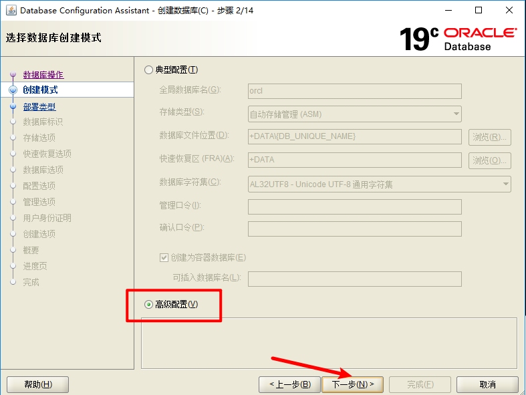526x395 pixels.
Task: Open the 数据库操作 step link
Action: pyautogui.click(x=43, y=75)
